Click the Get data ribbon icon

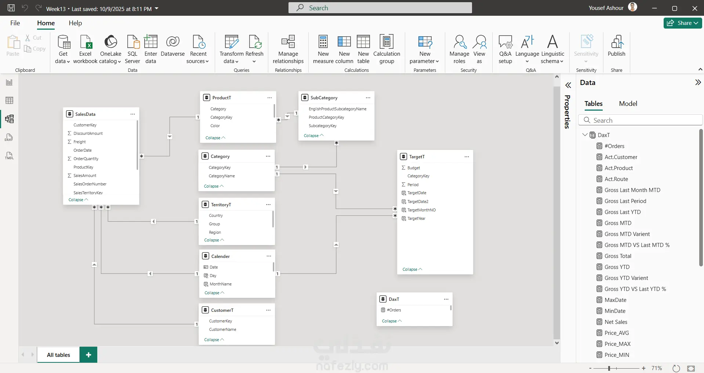(63, 49)
